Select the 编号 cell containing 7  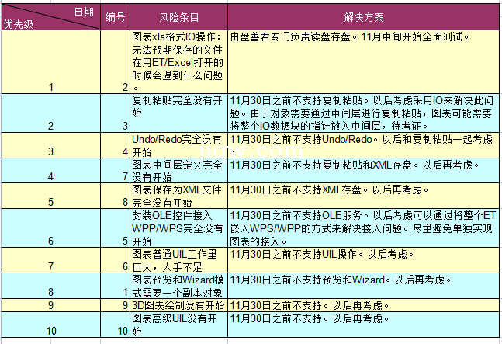(115, 171)
